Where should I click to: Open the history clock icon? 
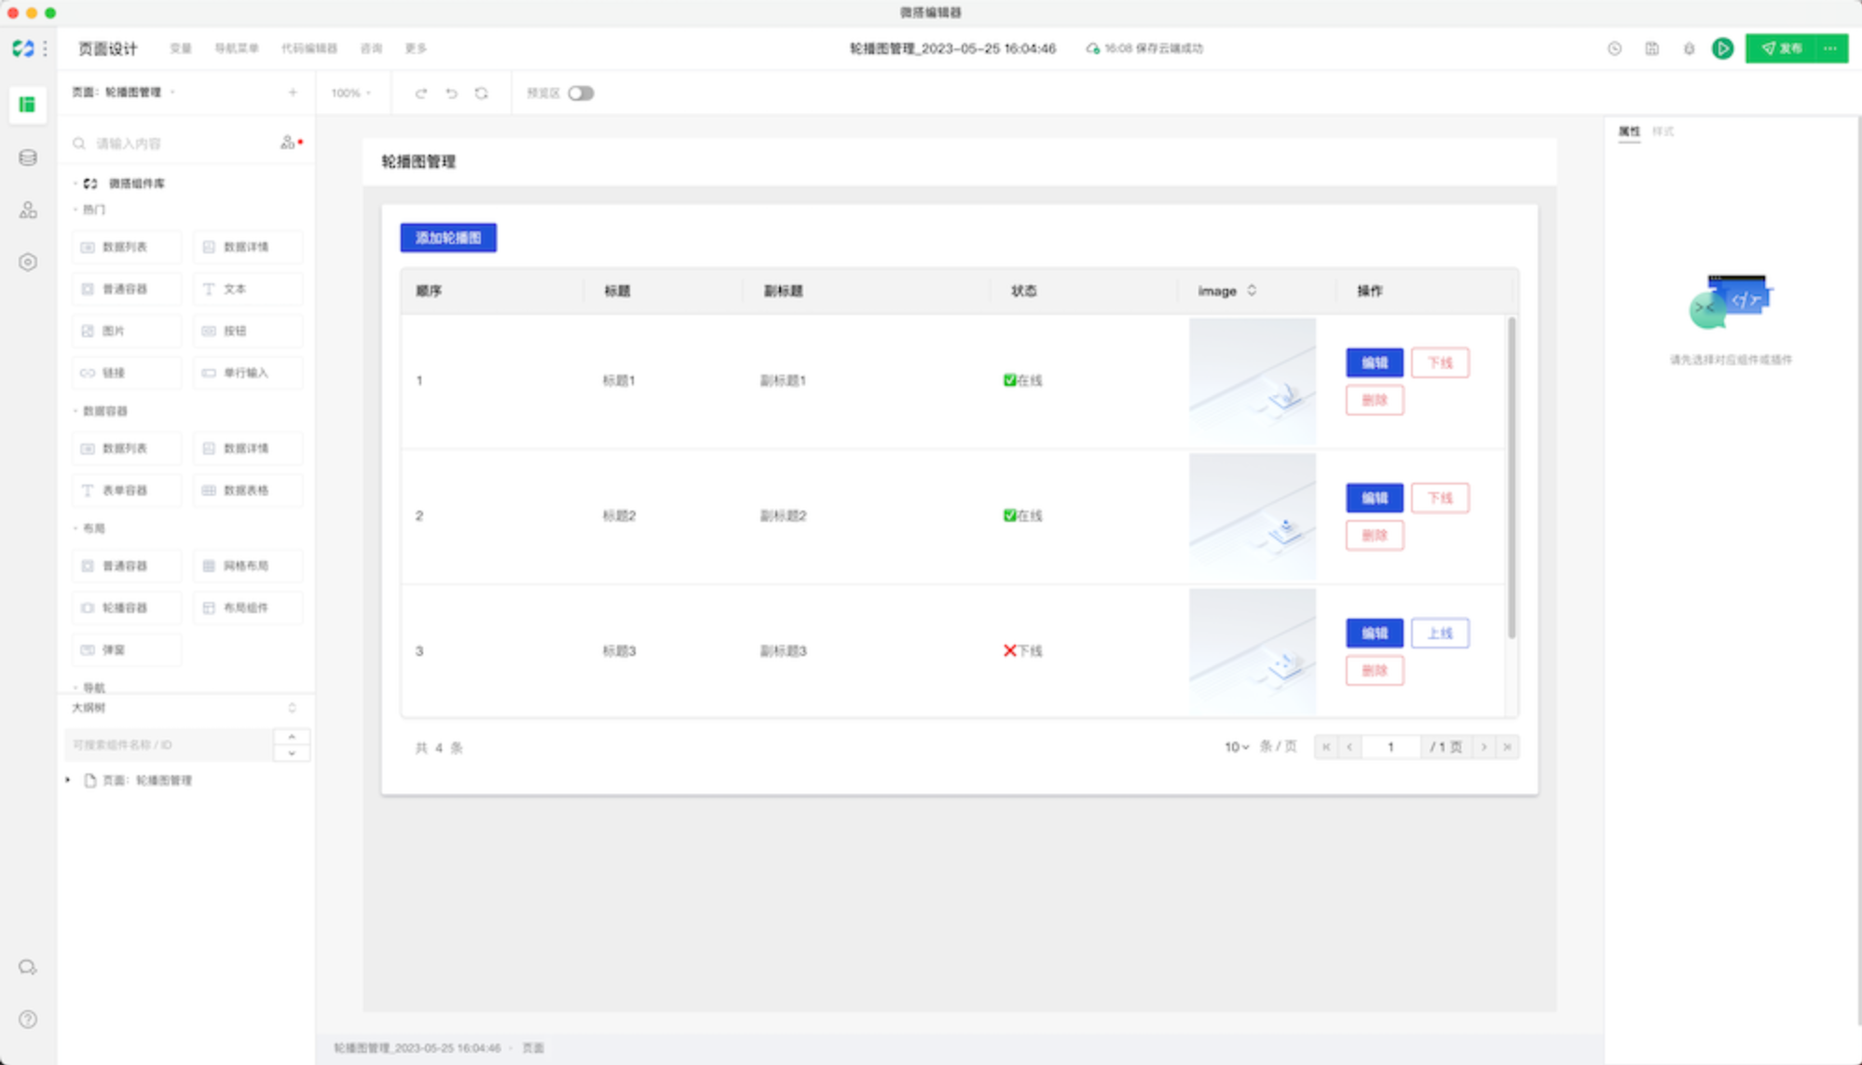(1614, 48)
